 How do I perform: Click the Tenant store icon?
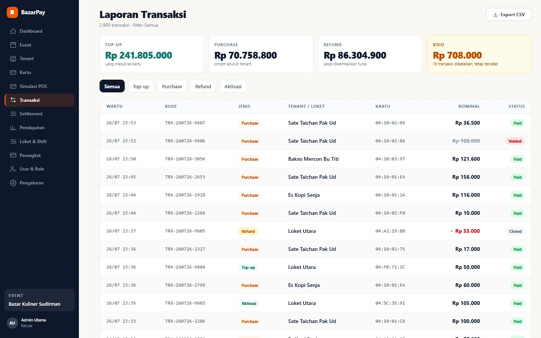pos(13,59)
